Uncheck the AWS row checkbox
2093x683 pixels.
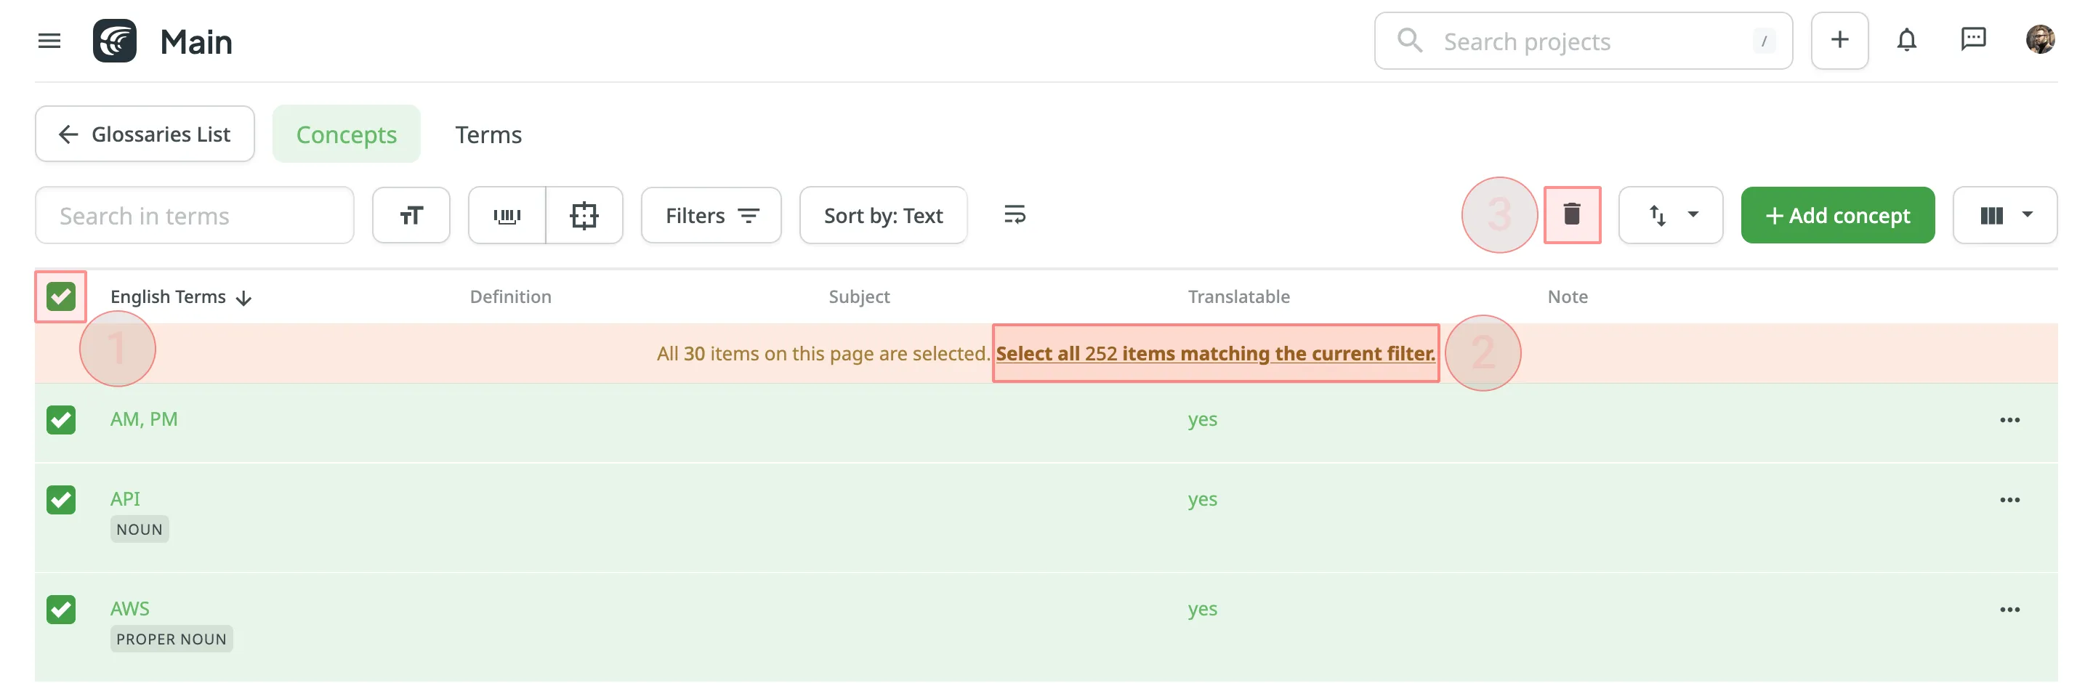pos(60,609)
